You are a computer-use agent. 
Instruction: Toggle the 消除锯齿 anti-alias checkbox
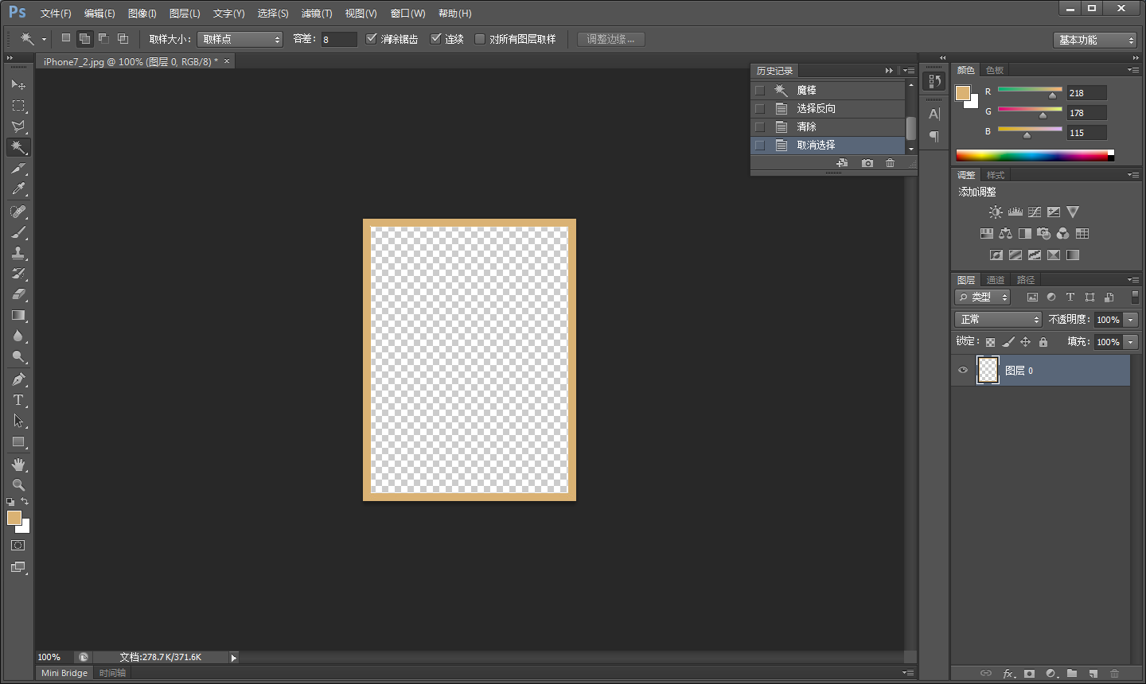click(372, 39)
